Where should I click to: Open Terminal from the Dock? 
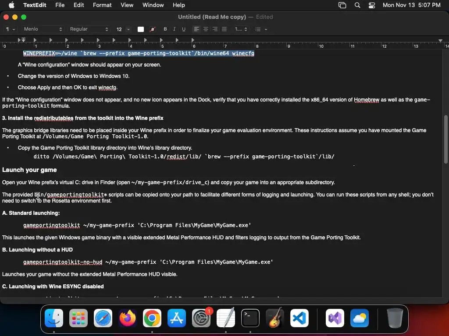(x=250, y=318)
